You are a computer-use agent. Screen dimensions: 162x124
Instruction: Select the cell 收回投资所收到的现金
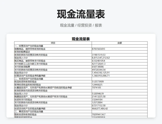pyautogui.click(x=53, y=82)
